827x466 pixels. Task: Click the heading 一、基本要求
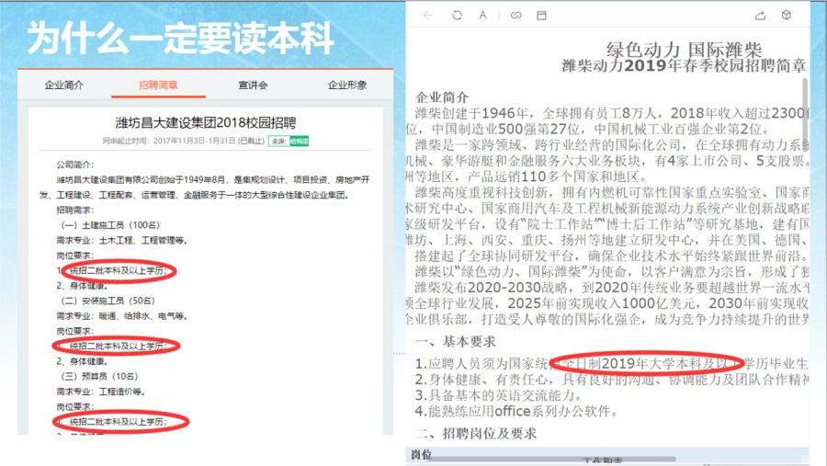pyautogui.click(x=456, y=341)
